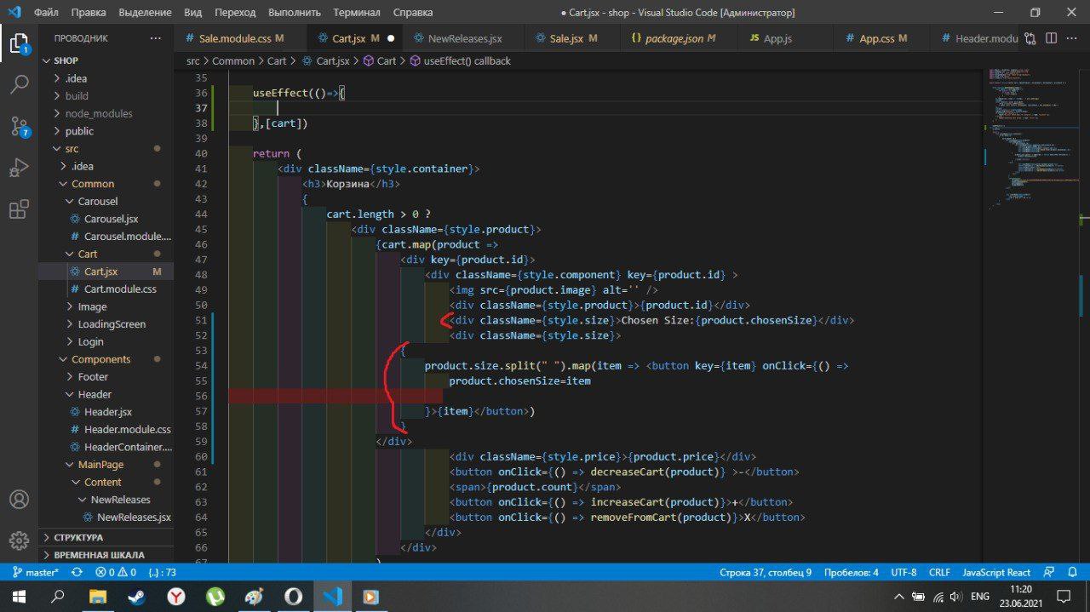Click the Пробелы: 4 indentation setting
The height and width of the screenshot is (612, 1090).
pyautogui.click(x=851, y=573)
